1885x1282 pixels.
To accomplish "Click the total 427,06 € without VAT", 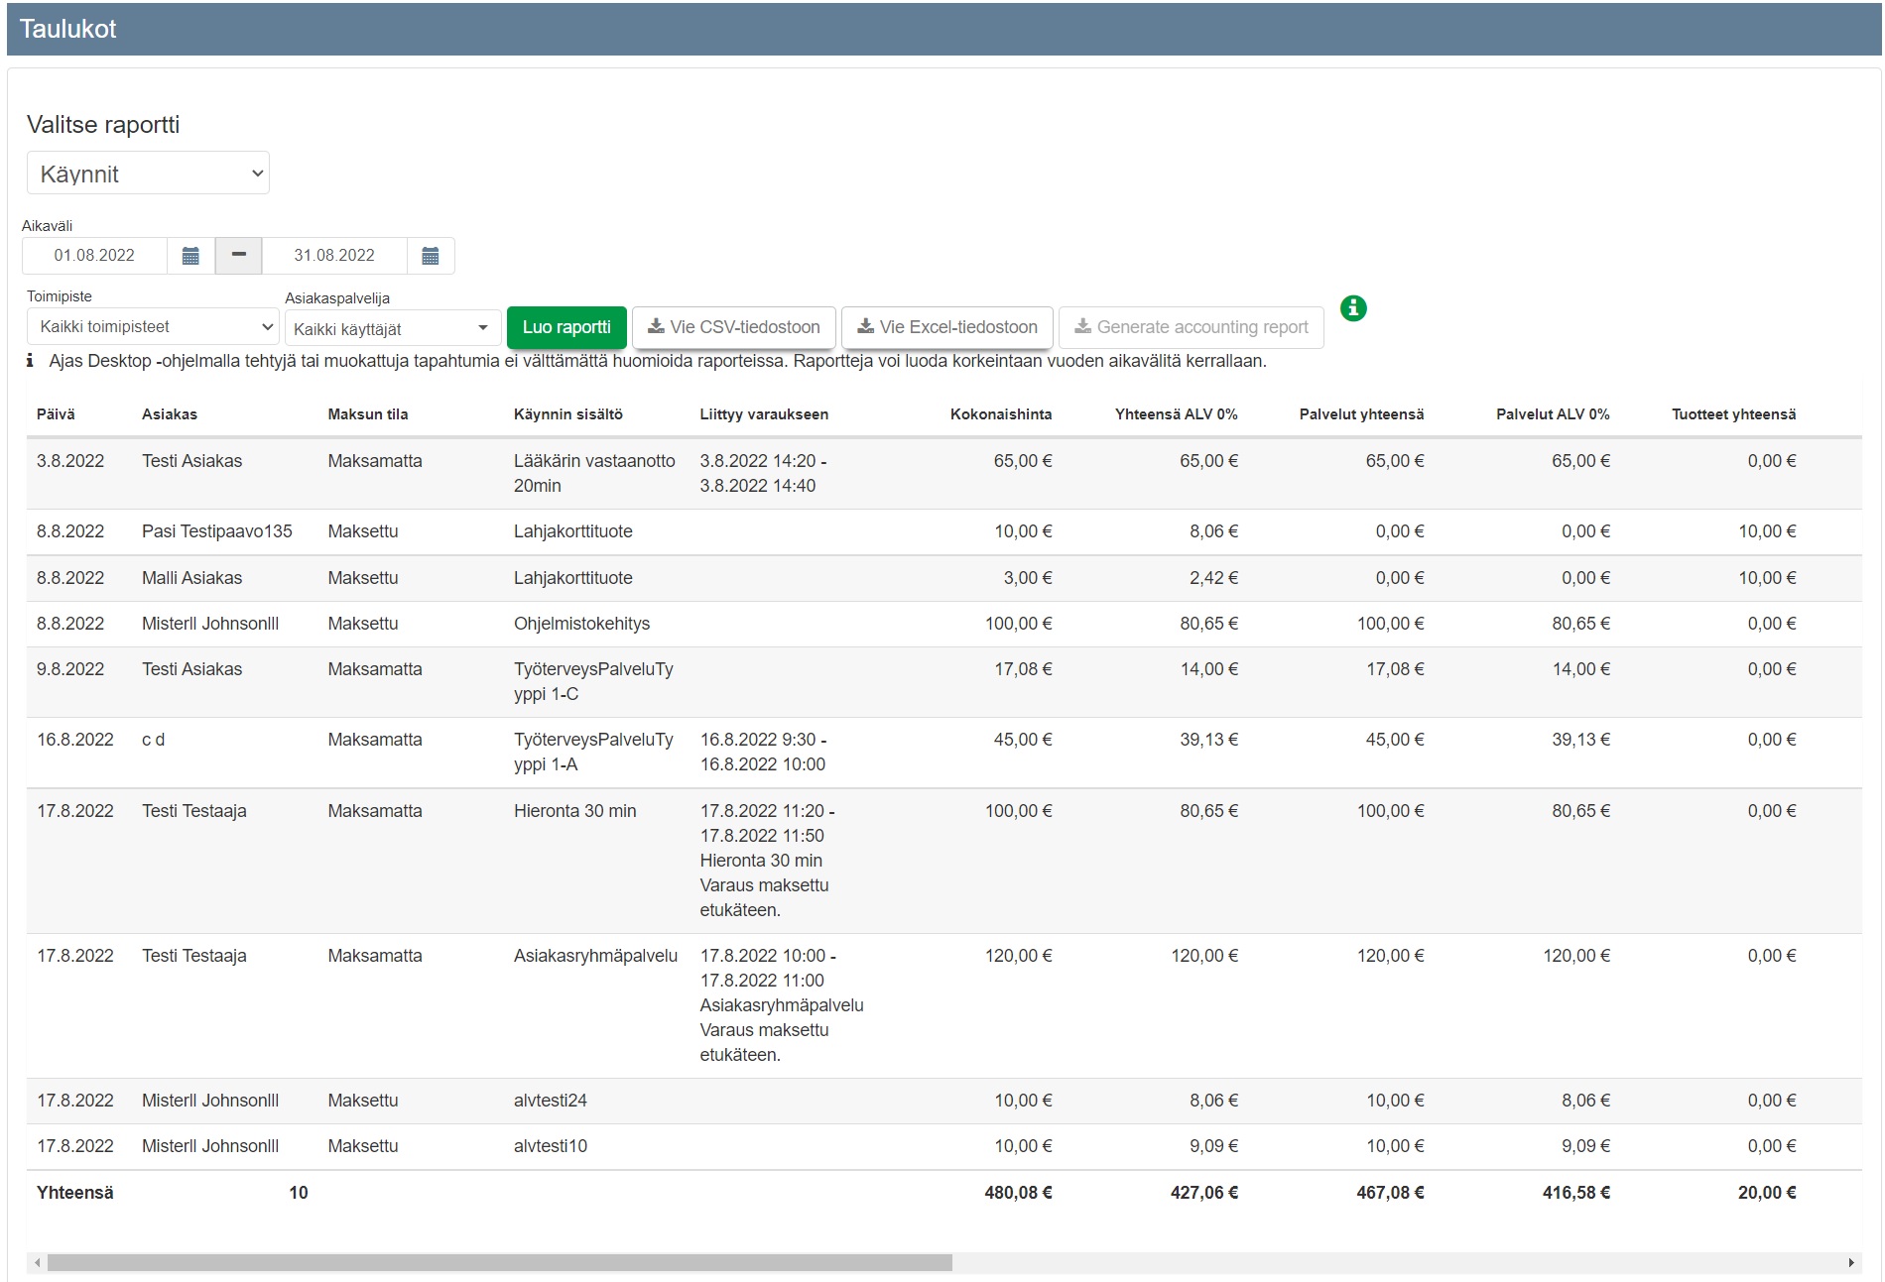I will tap(1204, 1193).
